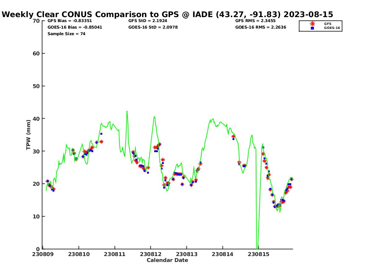Click the 230812 x-axis tick label
Screen dimensions: 373x280
click(x=151, y=254)
